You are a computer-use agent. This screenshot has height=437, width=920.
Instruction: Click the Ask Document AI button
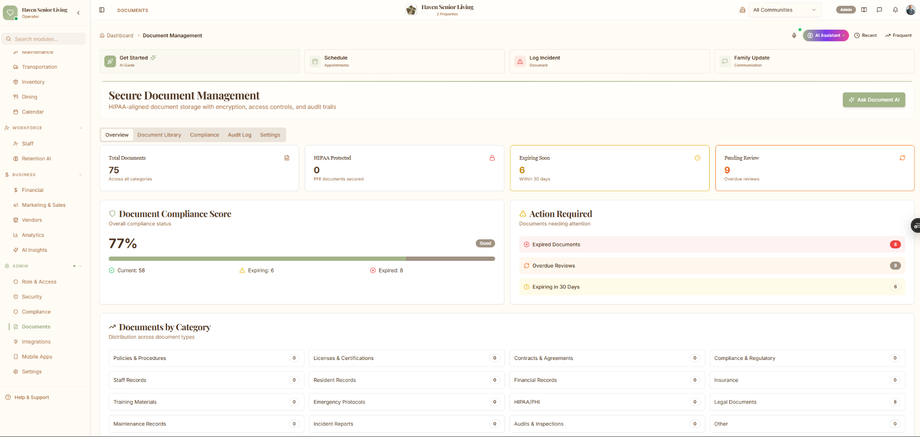pyautogui.click(x=874, y=100)
